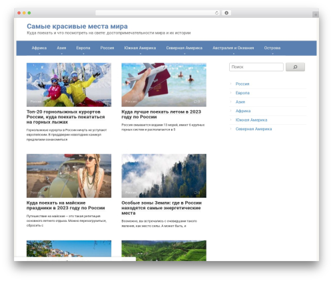Click the arrow bullet next to sidebar Россия

(x=231, y=84)
